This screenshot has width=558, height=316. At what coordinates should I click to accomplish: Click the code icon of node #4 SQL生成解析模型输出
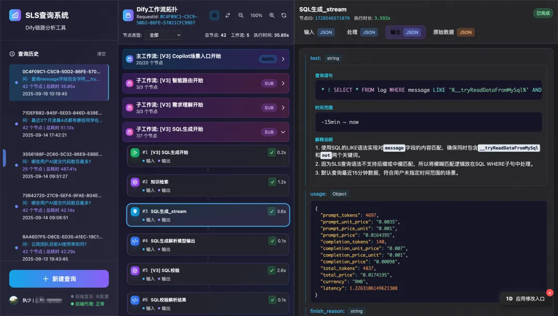click(x=135, y=241)
